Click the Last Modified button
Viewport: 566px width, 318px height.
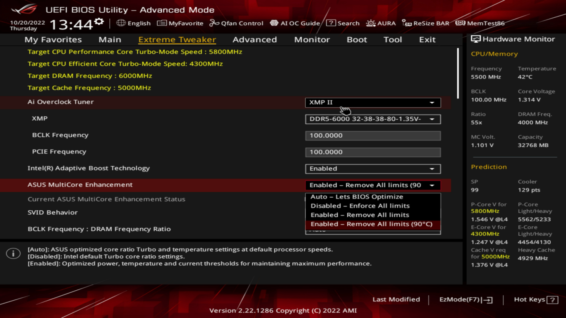point(396,299)
